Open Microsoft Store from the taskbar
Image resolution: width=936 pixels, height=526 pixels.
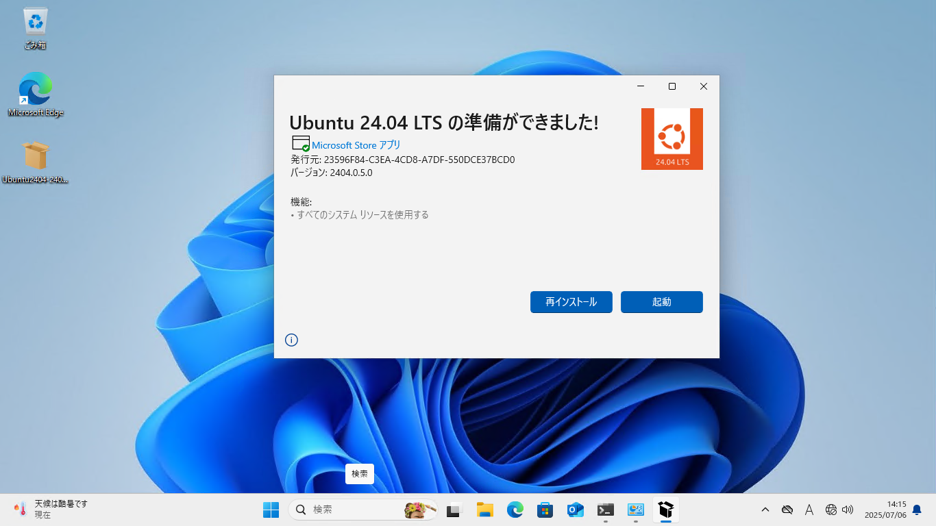point(545,510)
